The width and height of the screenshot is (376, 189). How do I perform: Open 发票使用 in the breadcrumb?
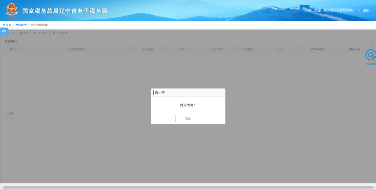tap(21, 25)
